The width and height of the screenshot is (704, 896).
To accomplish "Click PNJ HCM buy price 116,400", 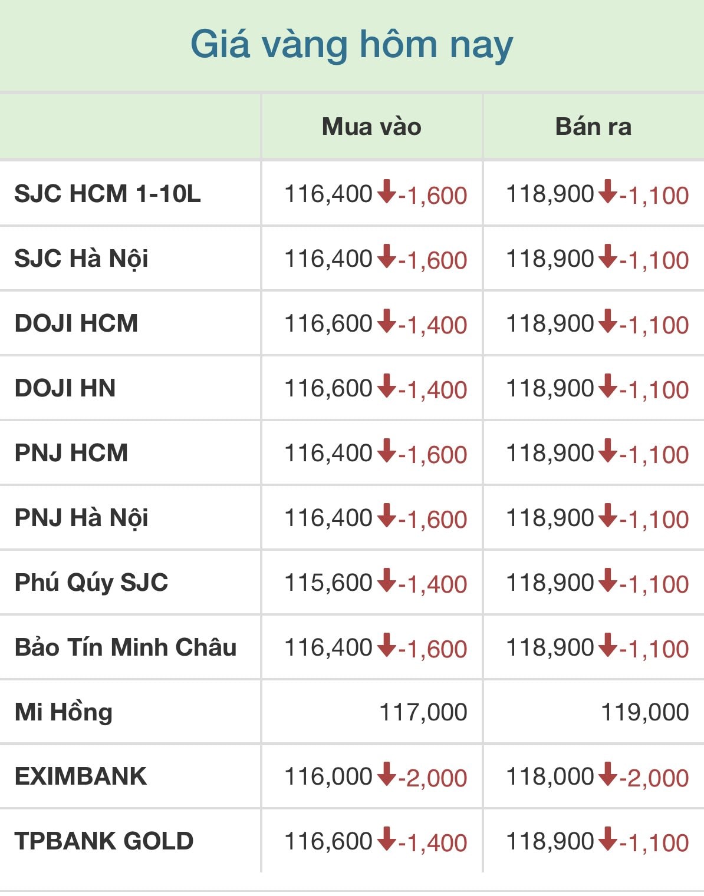I will tap(328, 453).
